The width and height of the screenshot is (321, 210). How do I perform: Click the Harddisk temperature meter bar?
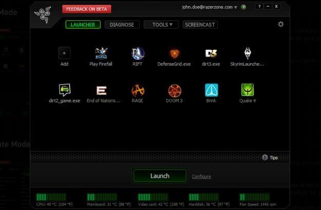coord(203,197)
